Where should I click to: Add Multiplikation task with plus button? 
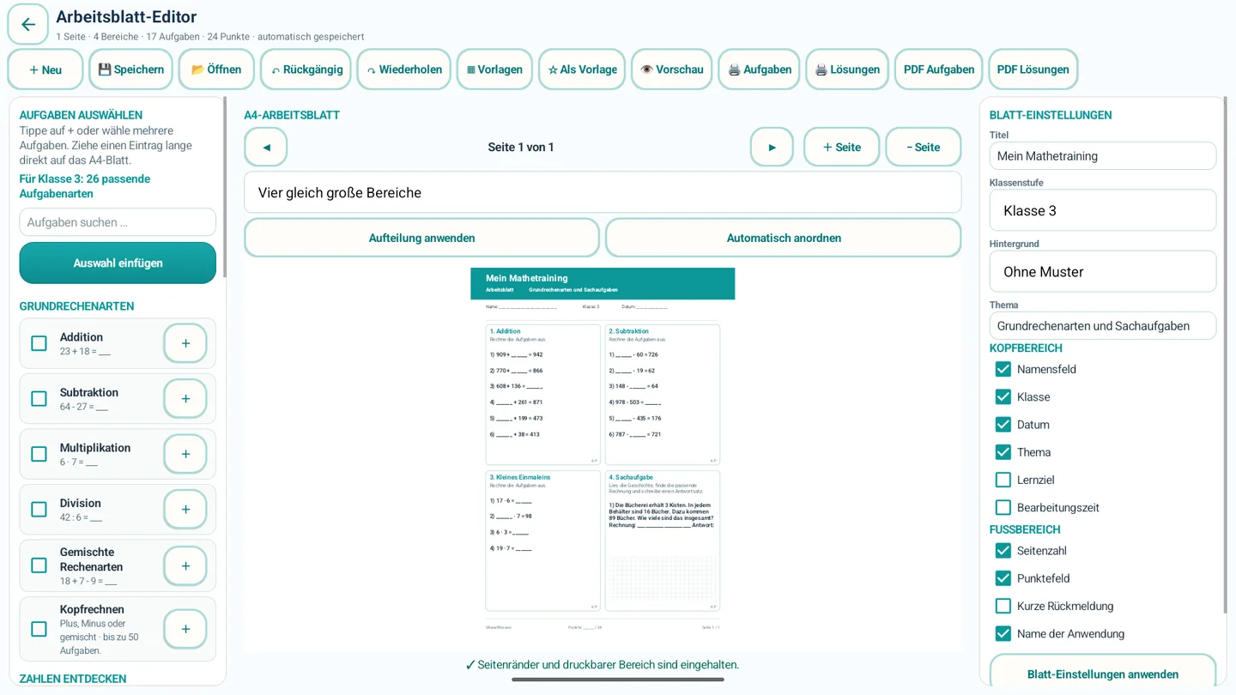coord(185,454)
